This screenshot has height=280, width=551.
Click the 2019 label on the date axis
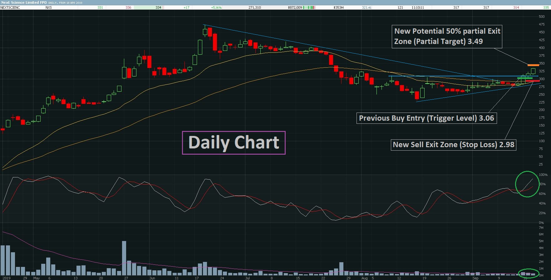[x=6, y=278]
